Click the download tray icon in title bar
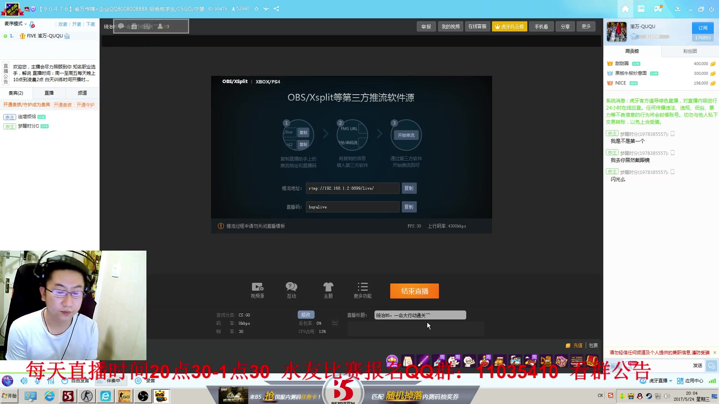The image size is (719, 404). point(677,9)
